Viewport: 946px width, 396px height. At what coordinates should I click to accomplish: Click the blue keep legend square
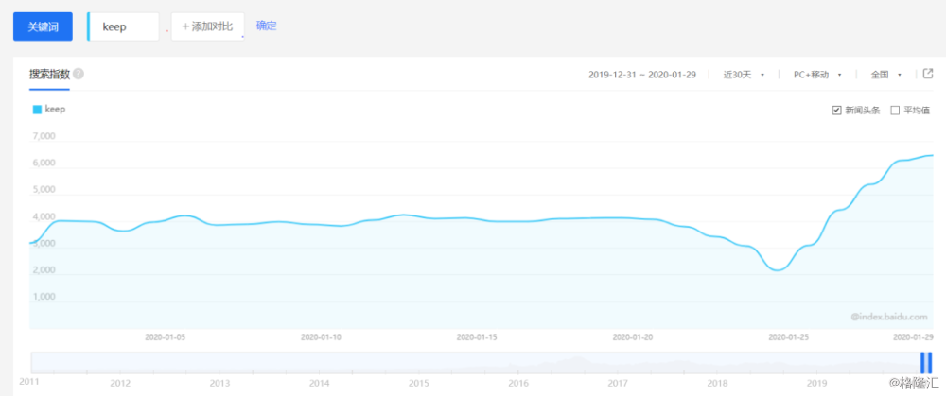(38, 110)
